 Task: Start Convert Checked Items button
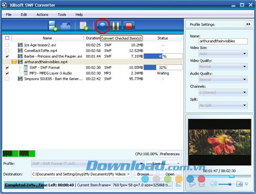coord(102,26)
